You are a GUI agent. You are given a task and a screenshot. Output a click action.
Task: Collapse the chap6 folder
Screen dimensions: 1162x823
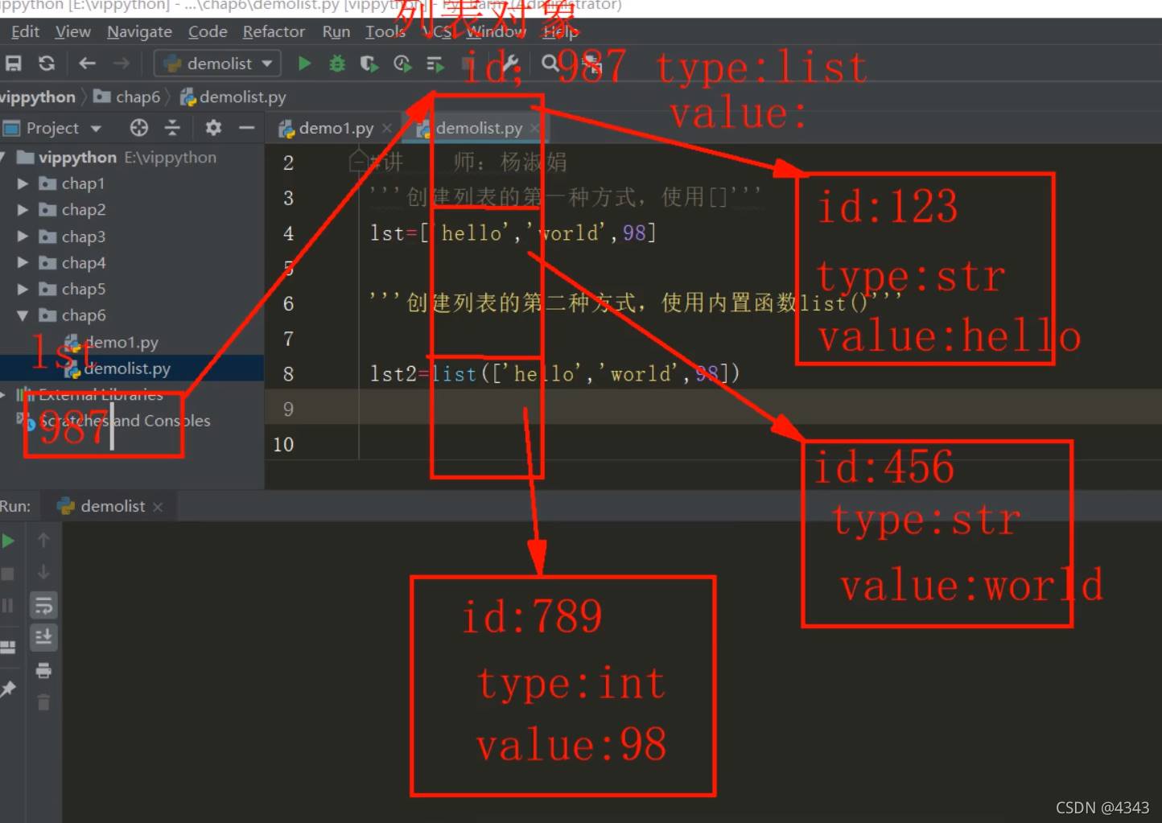point(23,316)
